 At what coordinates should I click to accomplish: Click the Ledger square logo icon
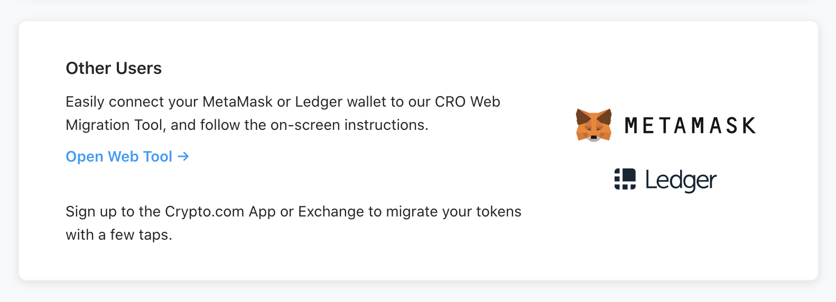[x=625, y=180]
